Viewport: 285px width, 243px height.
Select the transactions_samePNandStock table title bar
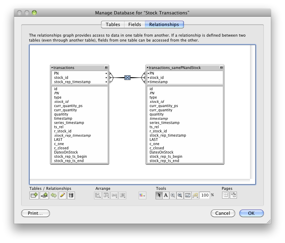point(185,68)
